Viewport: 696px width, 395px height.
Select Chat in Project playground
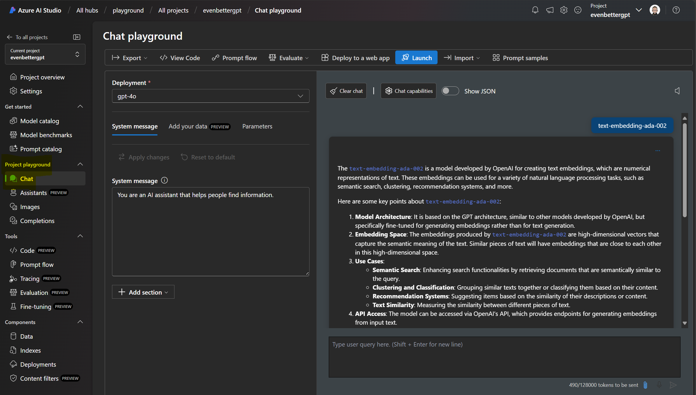click(x=45, y=179)
